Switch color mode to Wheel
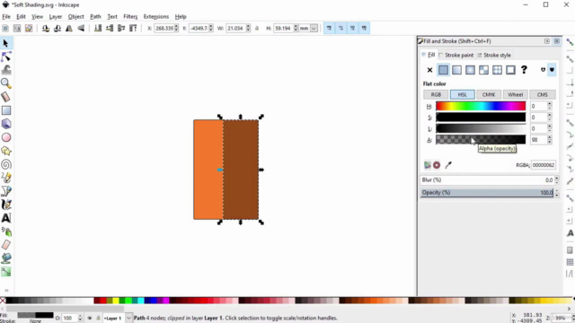Image resolution: width=575 pixels, height=323 pixels. coord(515,94)
